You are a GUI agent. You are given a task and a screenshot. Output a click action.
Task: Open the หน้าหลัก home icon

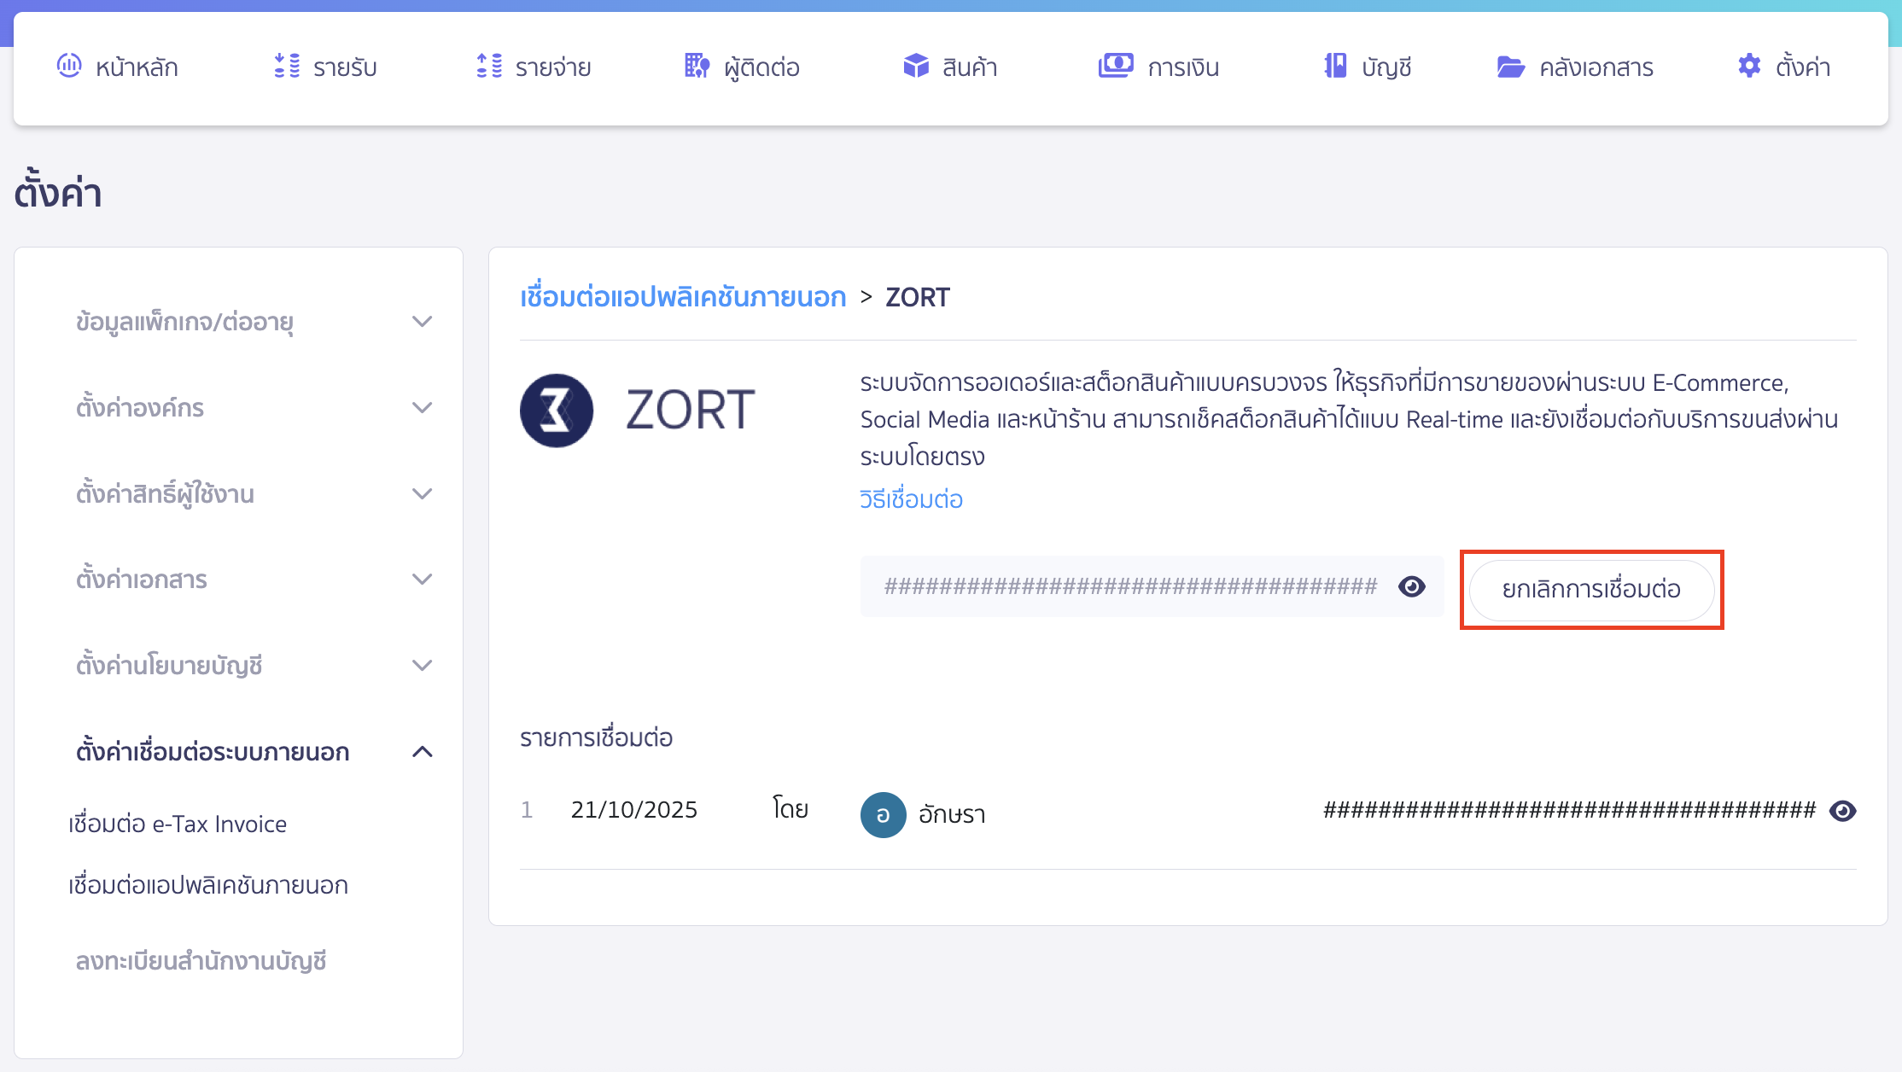tap(69, 66)
